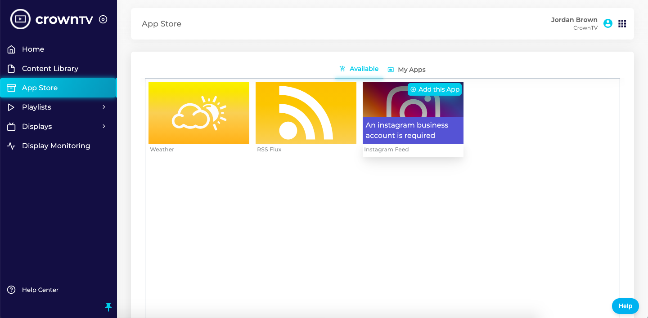The height and width of the screenshot is (318, 648).
Task: Select the Weather app thumbnail
Action: tap(199, 113)
